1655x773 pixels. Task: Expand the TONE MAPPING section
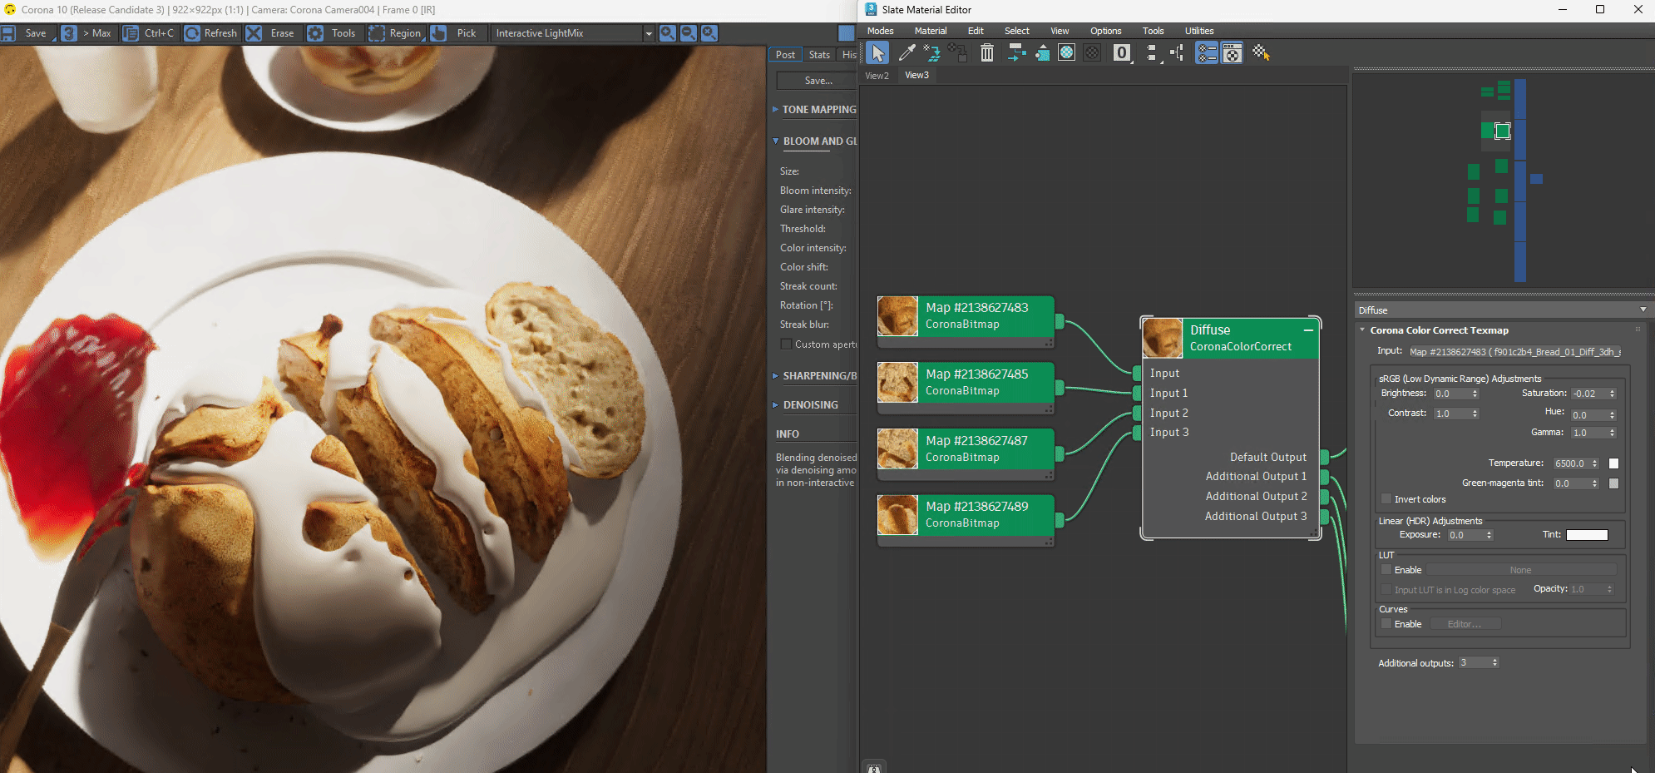tap(775, 110)
